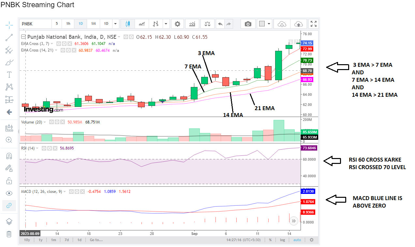Toggle fullscreen mode icon
415x247 pixels.
point(314,24)
